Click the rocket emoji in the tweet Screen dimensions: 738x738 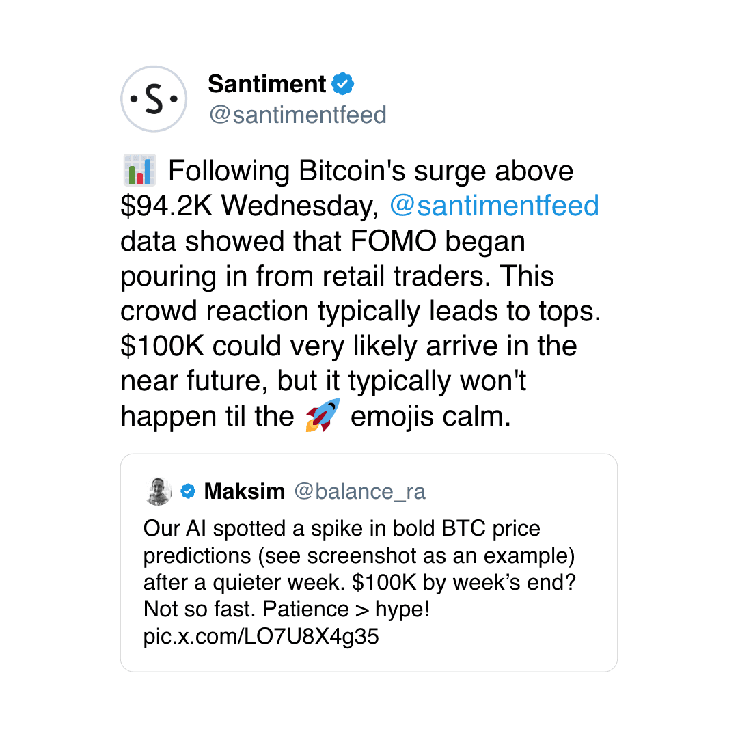pos(322,415)
